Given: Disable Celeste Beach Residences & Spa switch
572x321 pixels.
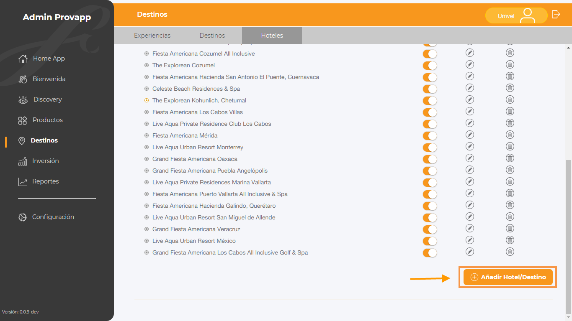Looking at the screenshot, I should [x=430, y=89].
